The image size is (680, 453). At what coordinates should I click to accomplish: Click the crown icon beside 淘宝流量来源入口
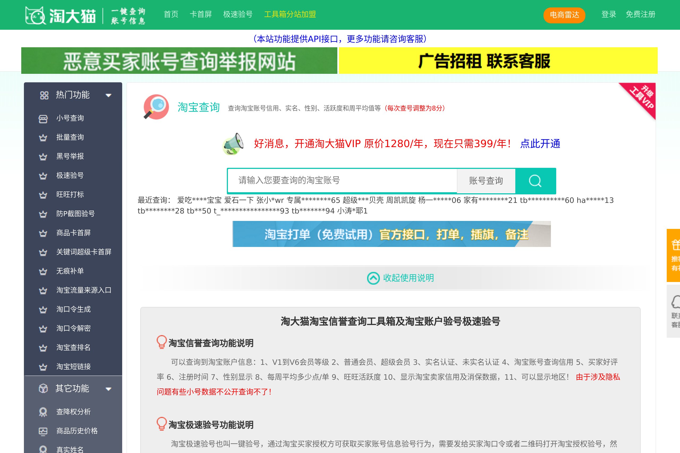(43, 290)
